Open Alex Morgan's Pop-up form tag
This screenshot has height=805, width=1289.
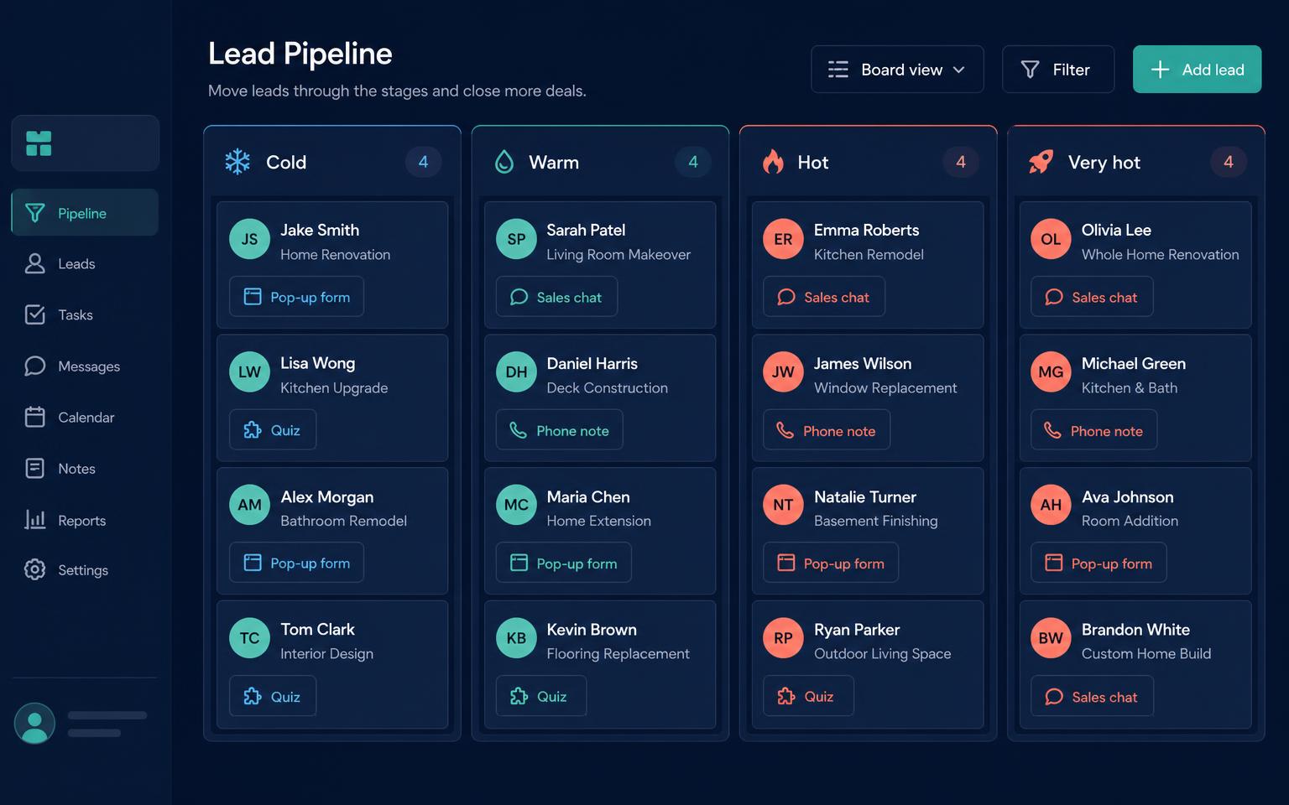click(296, 563)
